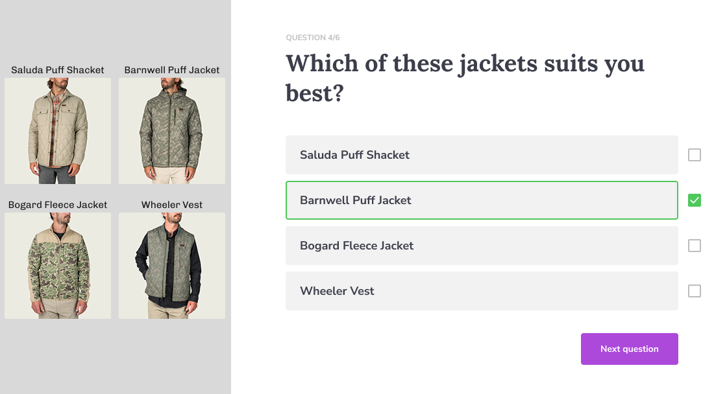View the Barnwell Puff Jacket product photo

tap(171, 131)
